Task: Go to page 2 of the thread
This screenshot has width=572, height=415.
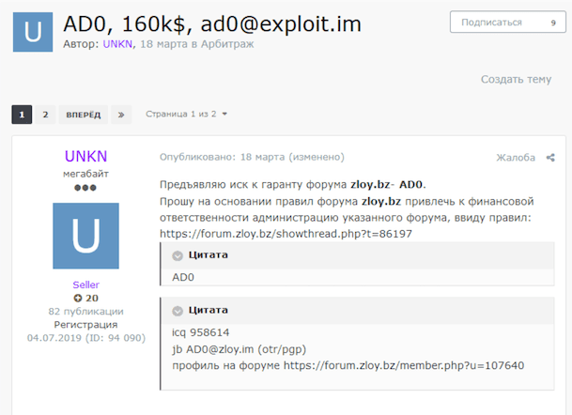Action: (x=46, y=115)
